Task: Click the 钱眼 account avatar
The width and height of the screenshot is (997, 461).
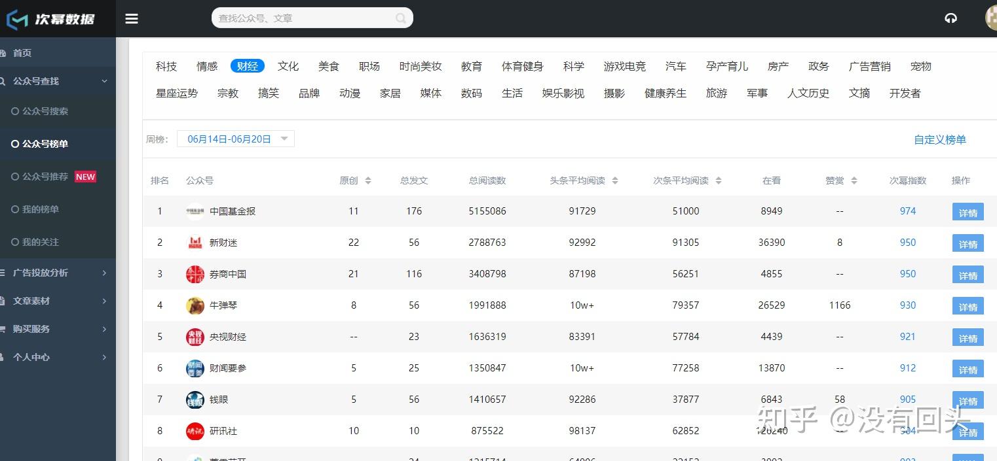Action: pyautogui.click(x=195, y=400)
